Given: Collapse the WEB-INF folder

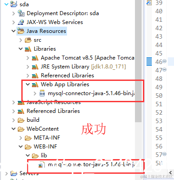Looking at the screenshot, I should [x=20, y=147].
